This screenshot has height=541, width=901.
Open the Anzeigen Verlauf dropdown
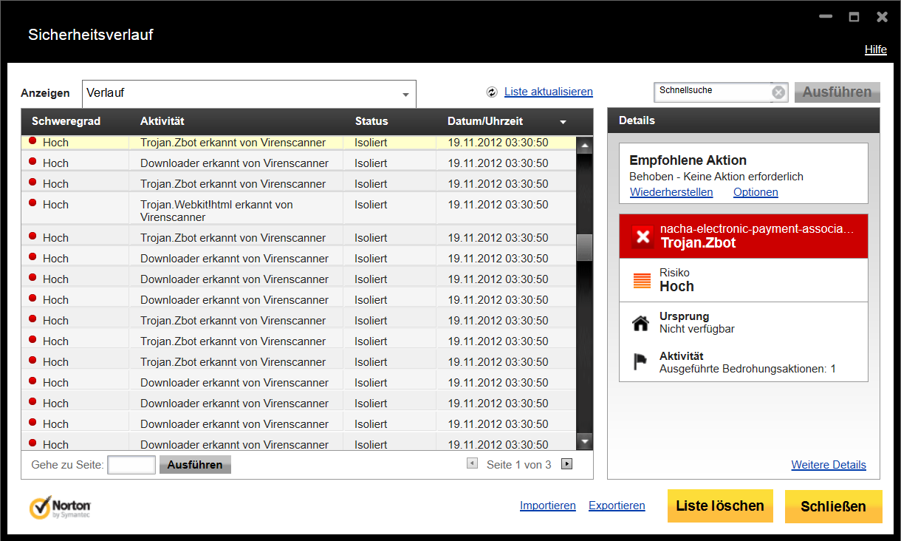click(x=405, y=95)
